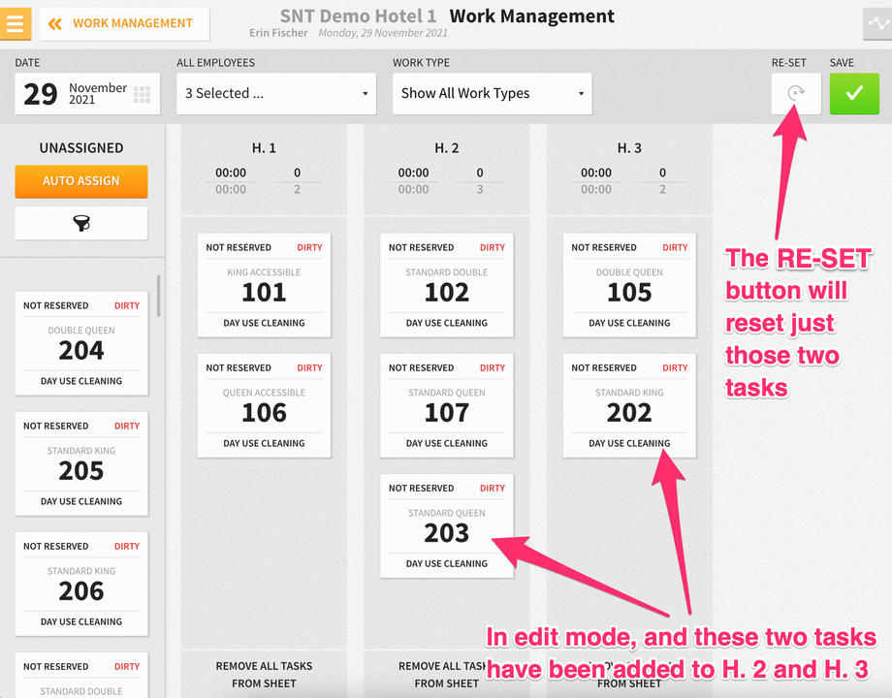Select room 107 Standard Queen card
Viewport: 892px width, 698px height.
pyautogui.click(x=447, y=405)
